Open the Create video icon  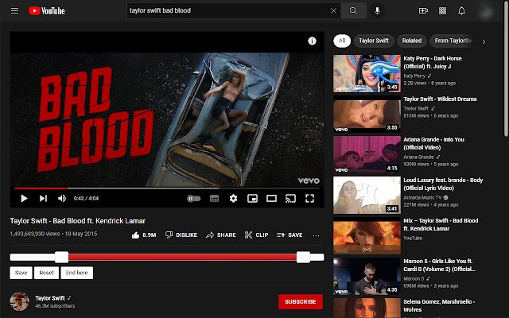(x=423, y=10)
